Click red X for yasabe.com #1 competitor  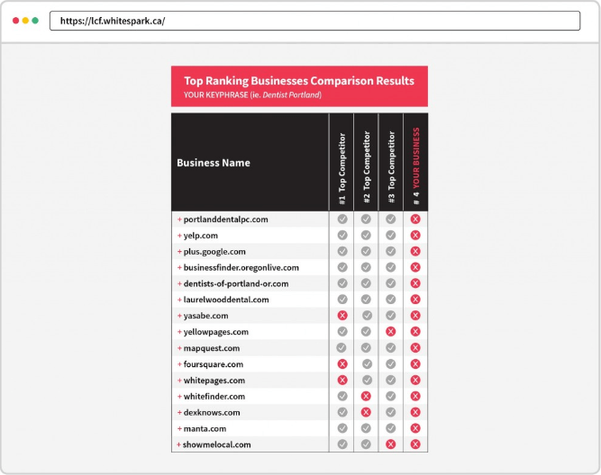click(342, 316)
